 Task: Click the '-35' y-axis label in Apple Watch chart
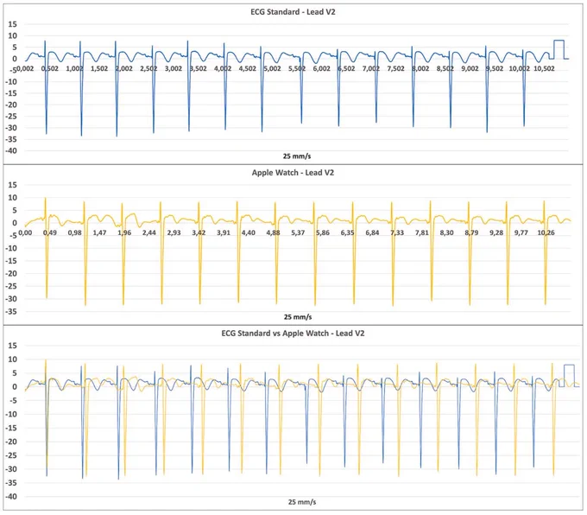pyautogui.click(x=11, y=311)
